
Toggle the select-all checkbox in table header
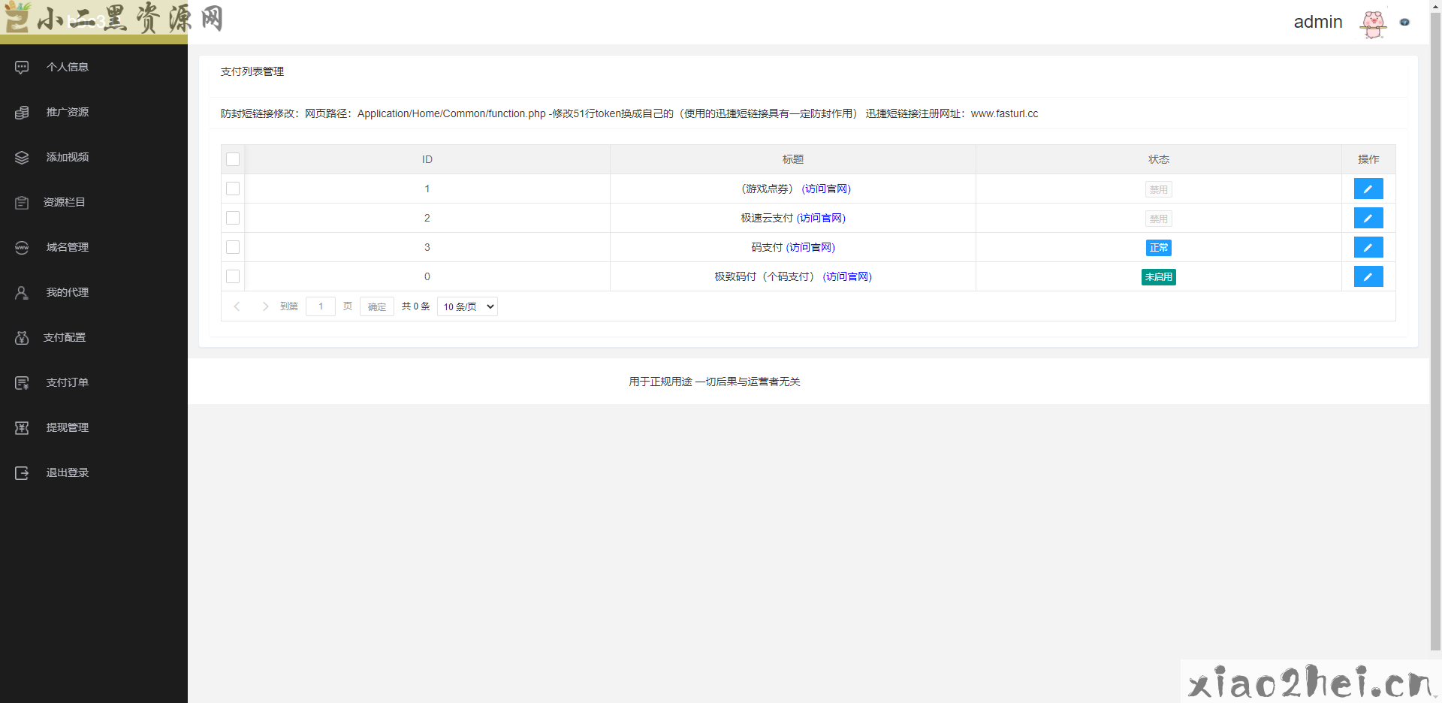(x=233, y=159)
